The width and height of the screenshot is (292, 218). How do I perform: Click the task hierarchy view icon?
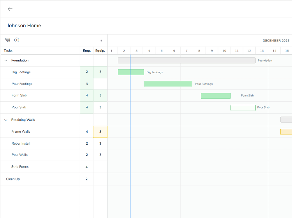coord(8,40)
